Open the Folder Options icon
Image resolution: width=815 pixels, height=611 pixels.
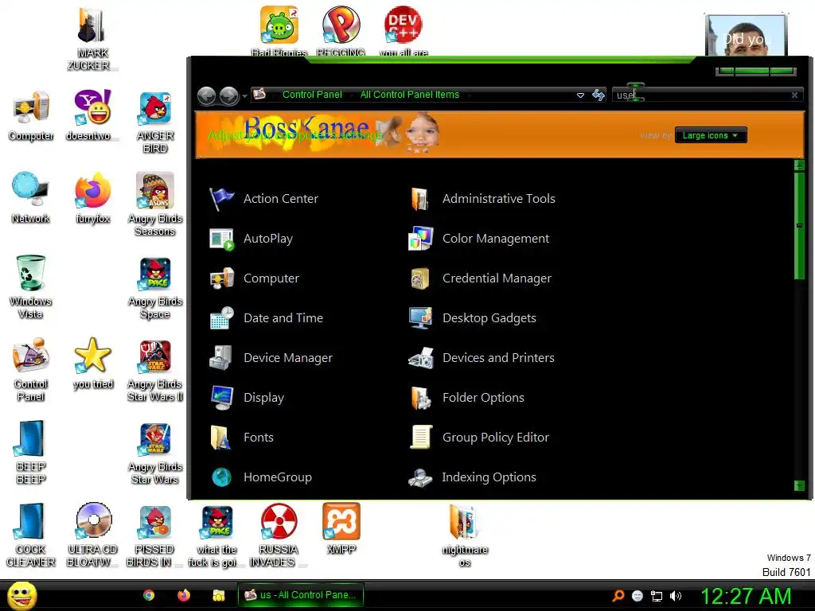point(420,398)
